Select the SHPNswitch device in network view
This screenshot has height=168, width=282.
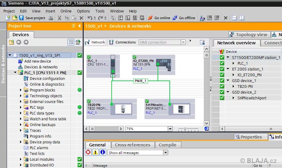(x=170, y=109)
